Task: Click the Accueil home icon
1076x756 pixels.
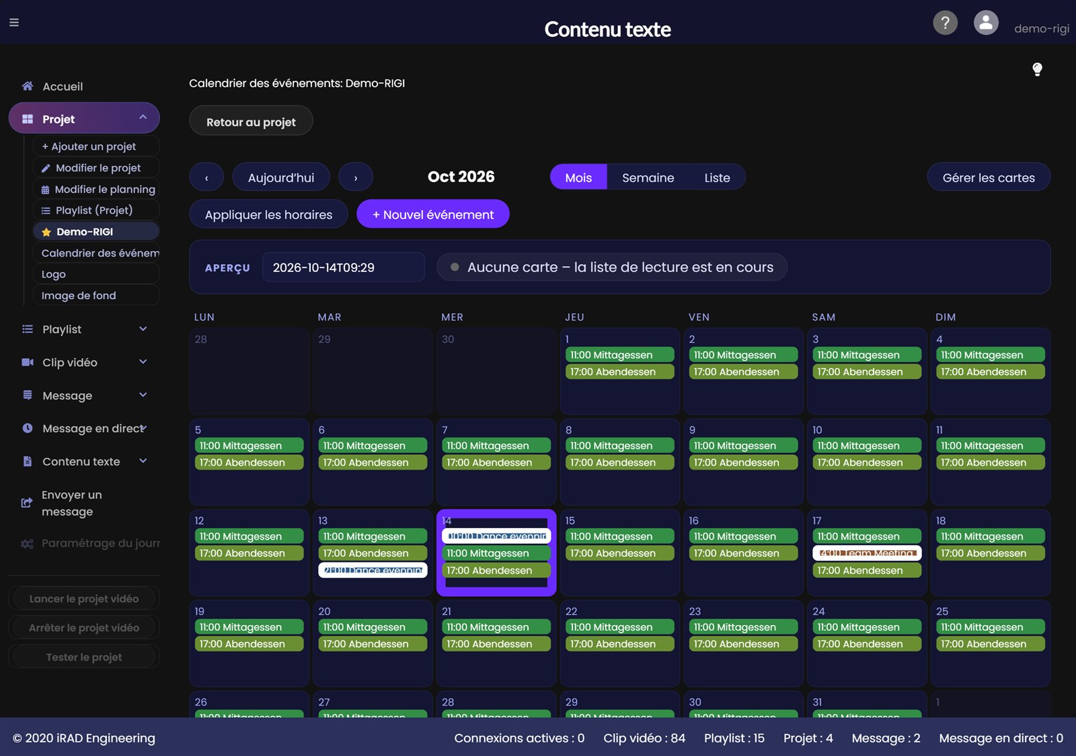Action: click(x=28, y=86)
